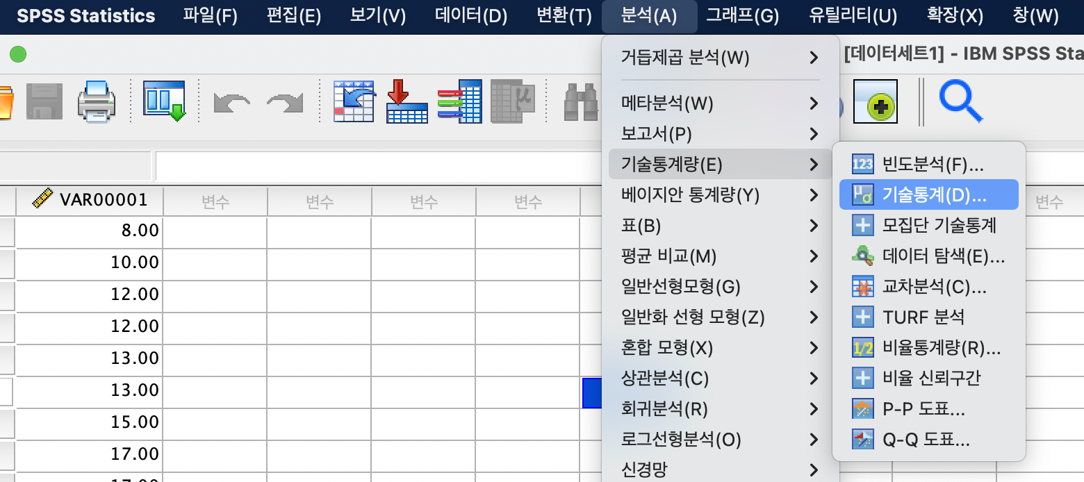Click the ruler icon beside VAR00001
This screenshot has height=482, width=1084.
[x=44, y=200]
